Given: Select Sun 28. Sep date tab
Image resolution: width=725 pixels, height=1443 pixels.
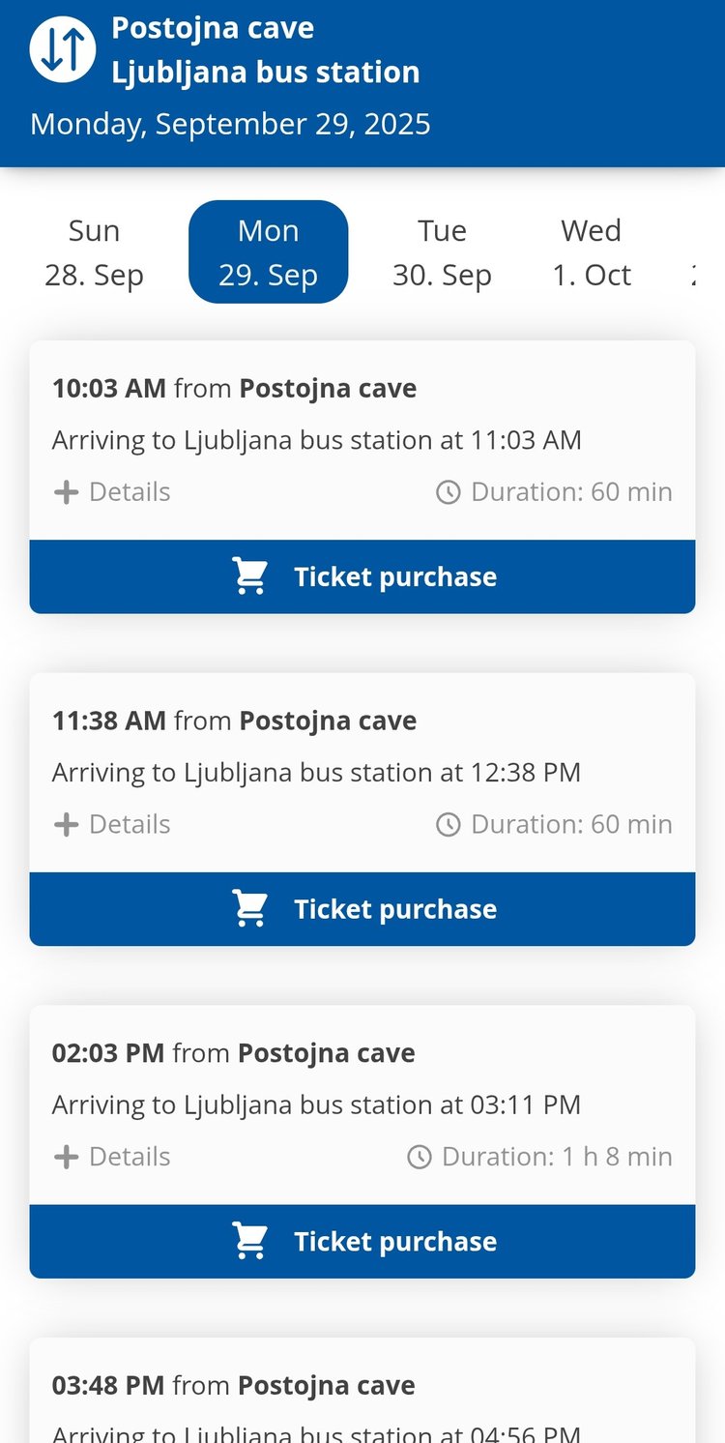Looking at the screenshot, I should click(94, 252).
